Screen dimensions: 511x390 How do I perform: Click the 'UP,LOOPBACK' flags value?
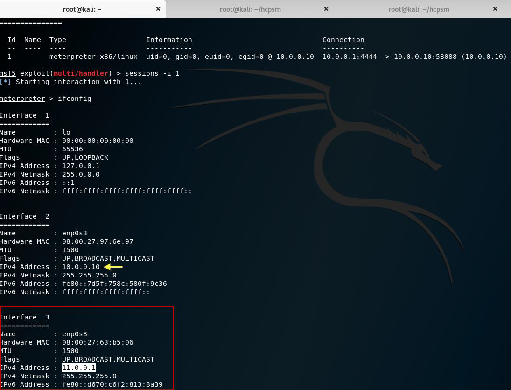pos(85,157)
